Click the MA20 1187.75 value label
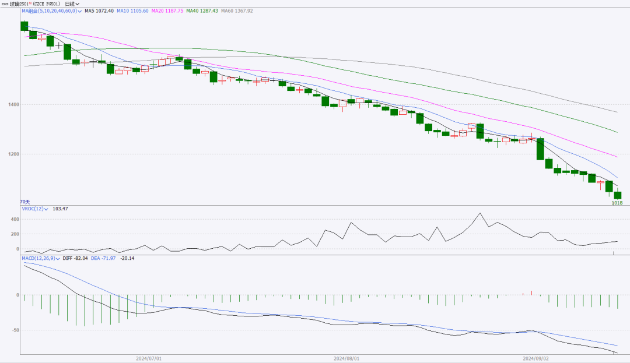Viewport: 630px width, 363px height. [x=167, y=11]
